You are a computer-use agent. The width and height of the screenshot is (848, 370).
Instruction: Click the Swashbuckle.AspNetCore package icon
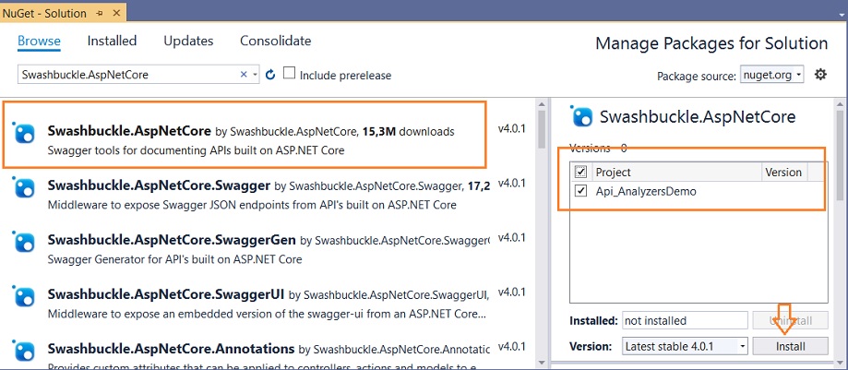pyautogui.click(x=24, y=133)
